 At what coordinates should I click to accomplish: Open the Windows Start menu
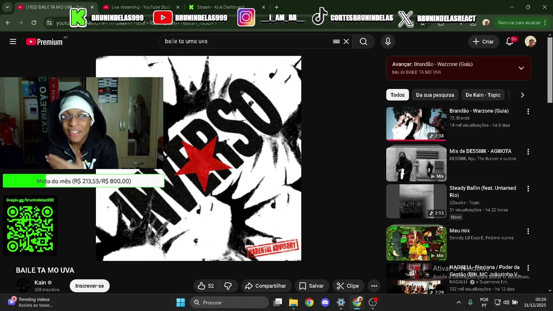pos(181,302)
